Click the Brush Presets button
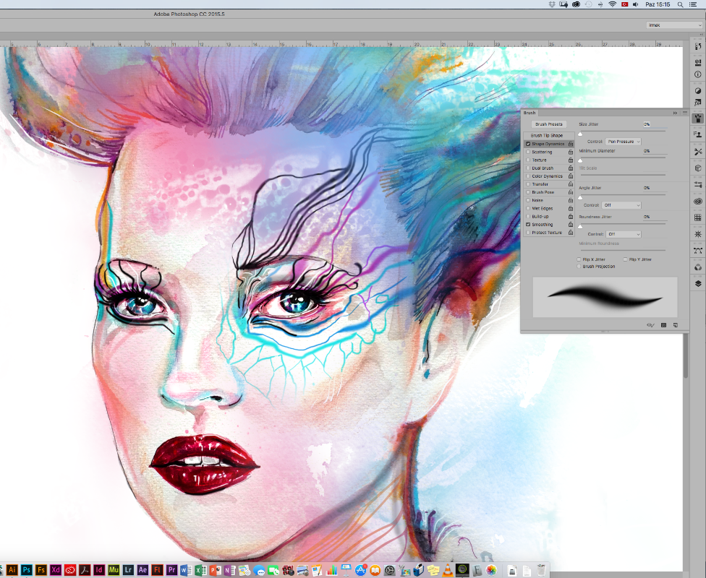 [x=549, y=124]
